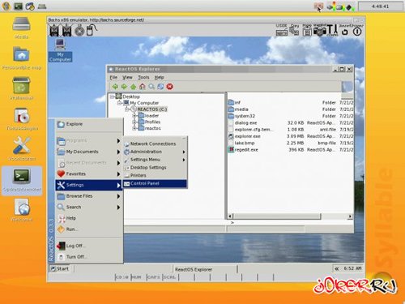Expand the Administration submenu arrow
405x304 pixels.
[184, 152]
